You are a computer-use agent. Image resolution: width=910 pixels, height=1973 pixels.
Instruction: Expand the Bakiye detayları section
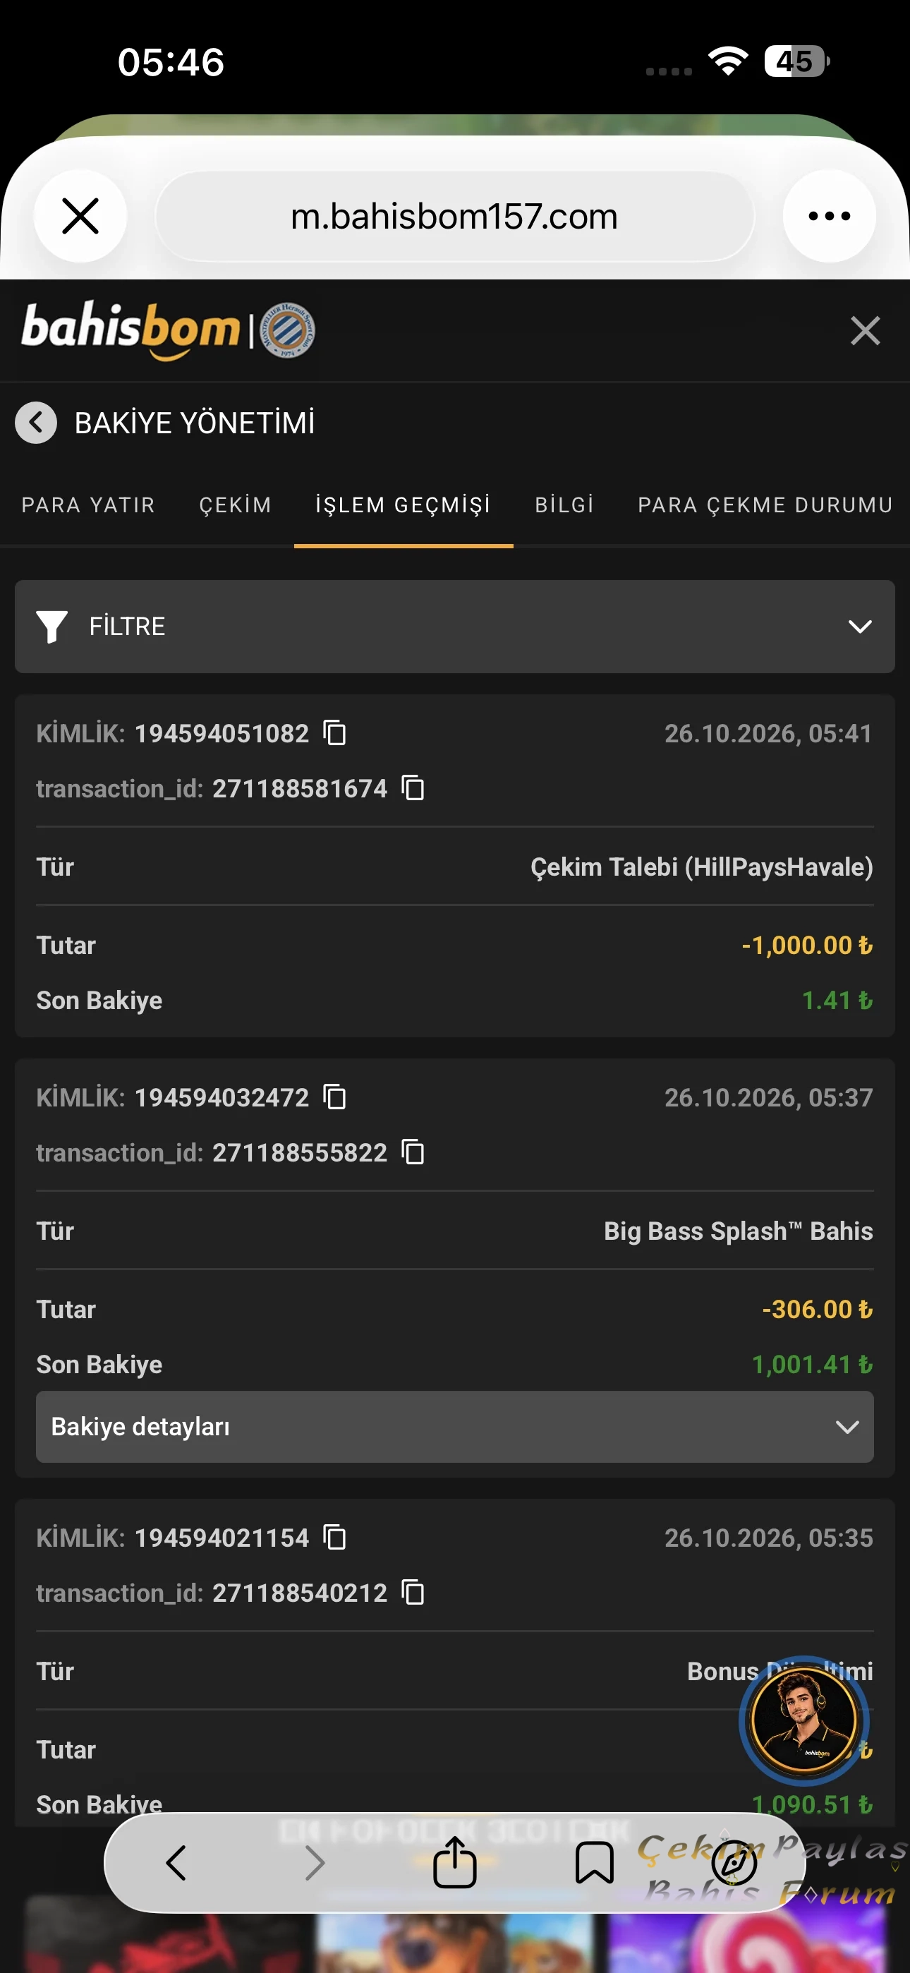pyautogui.click(x=455, y=1427)
